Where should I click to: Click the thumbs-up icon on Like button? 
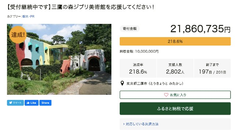(x=28, y=103)
